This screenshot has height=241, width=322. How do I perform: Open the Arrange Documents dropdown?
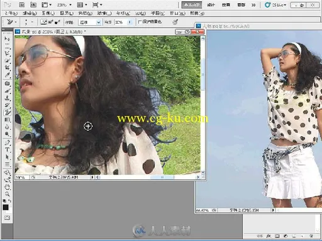click(82, 4)
